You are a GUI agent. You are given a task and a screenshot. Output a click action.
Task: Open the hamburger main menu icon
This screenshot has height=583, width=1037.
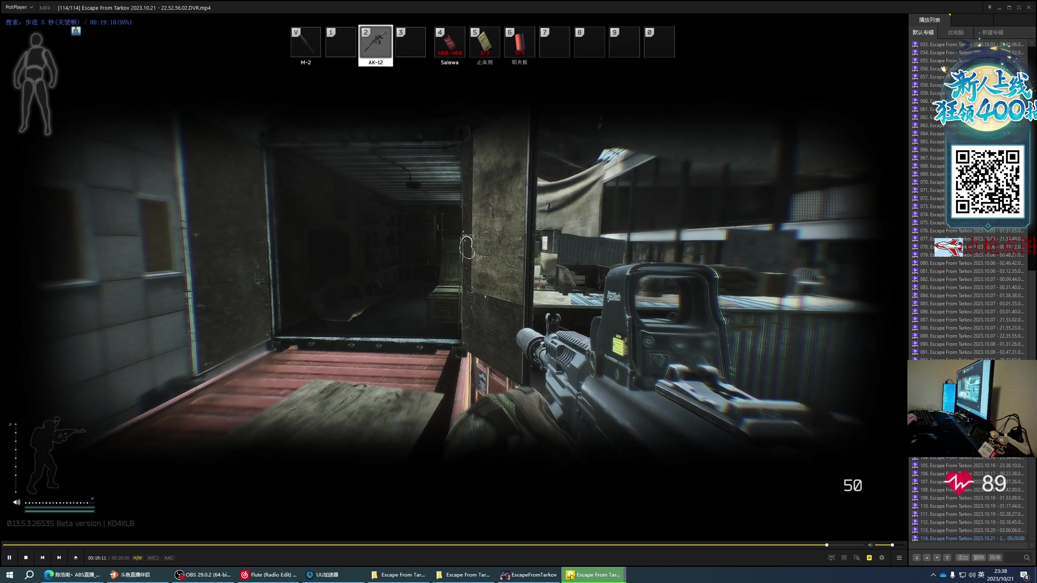coord(899,557)
